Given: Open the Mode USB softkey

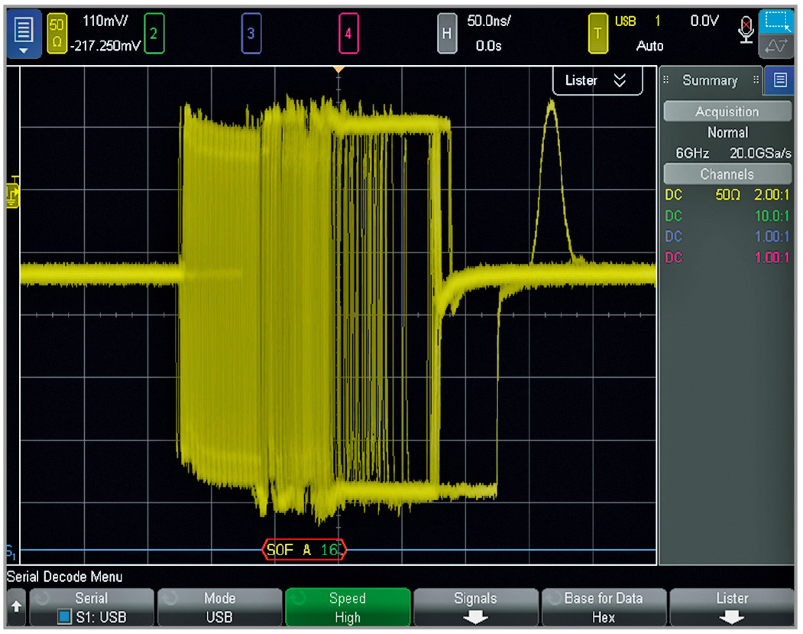Looking at the screenshot, I should click(220, 607).
